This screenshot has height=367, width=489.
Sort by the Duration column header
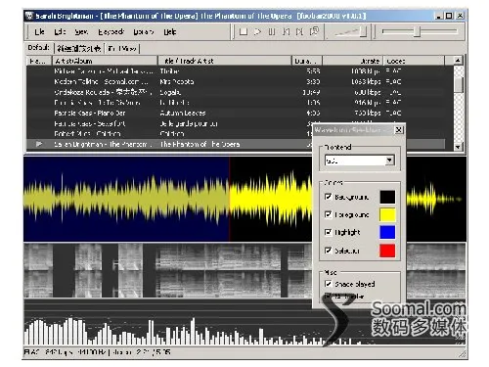[307, 61]
